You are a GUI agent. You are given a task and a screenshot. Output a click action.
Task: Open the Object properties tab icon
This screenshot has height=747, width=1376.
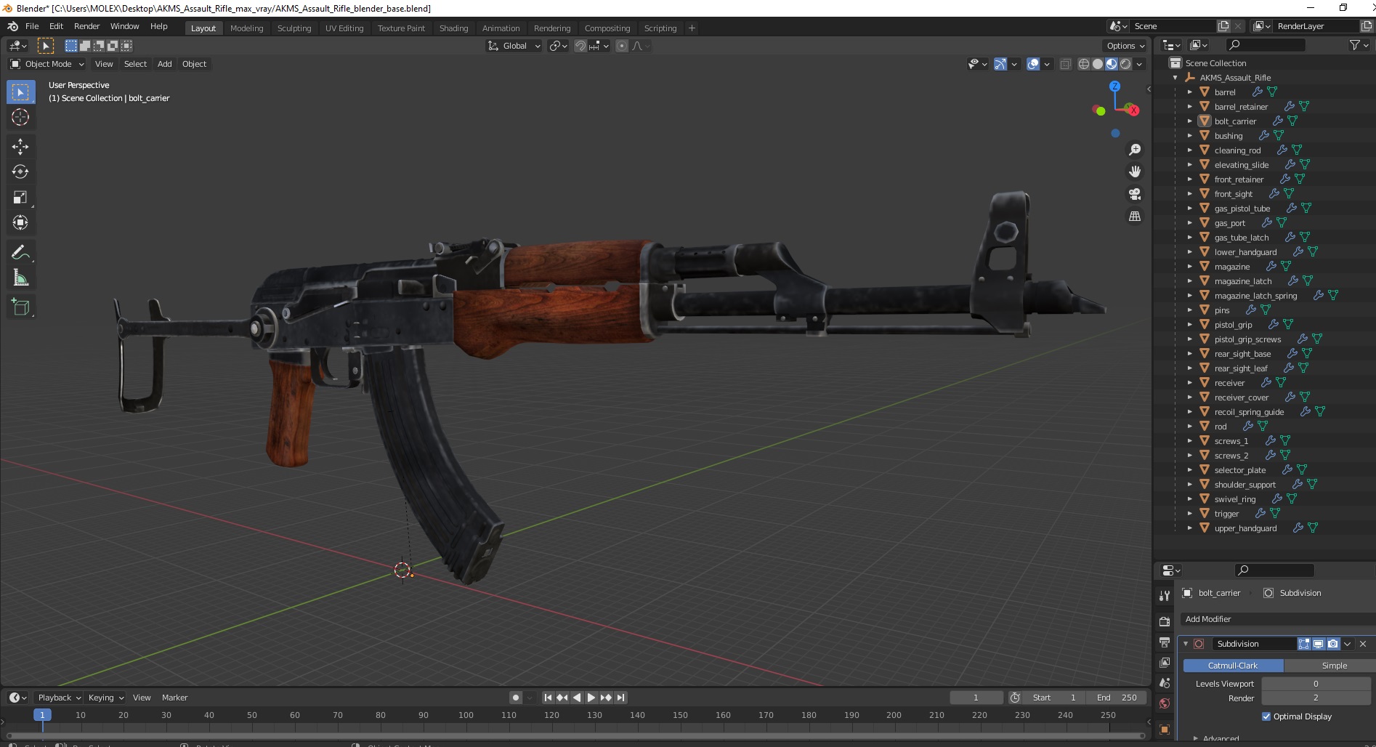coord(1165,729)
